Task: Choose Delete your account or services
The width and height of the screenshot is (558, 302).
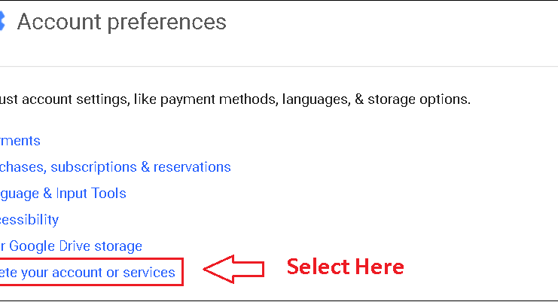Action: [x=87, y=273]
